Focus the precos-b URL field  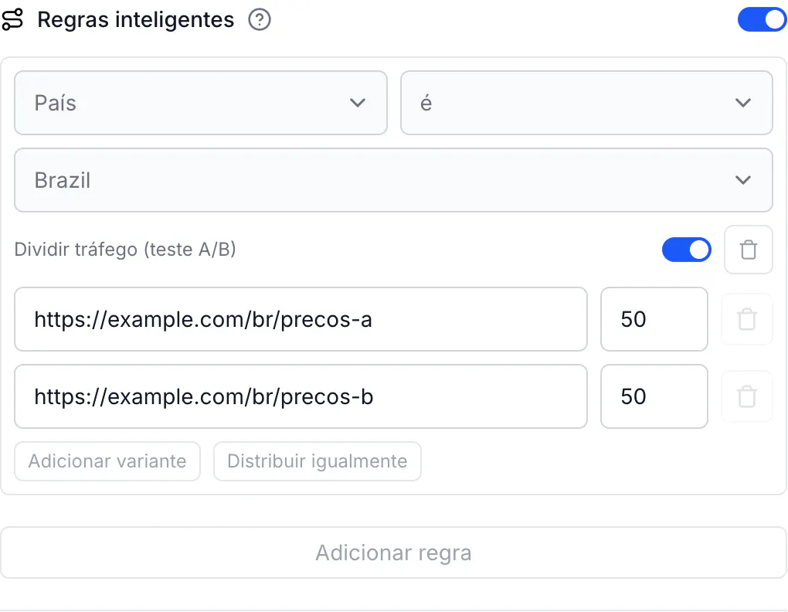pyautogui.click(x=301, y=396)
